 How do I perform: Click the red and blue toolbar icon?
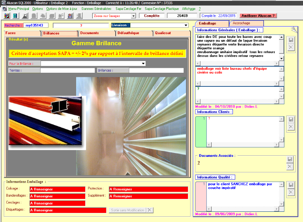click(70, 16)
